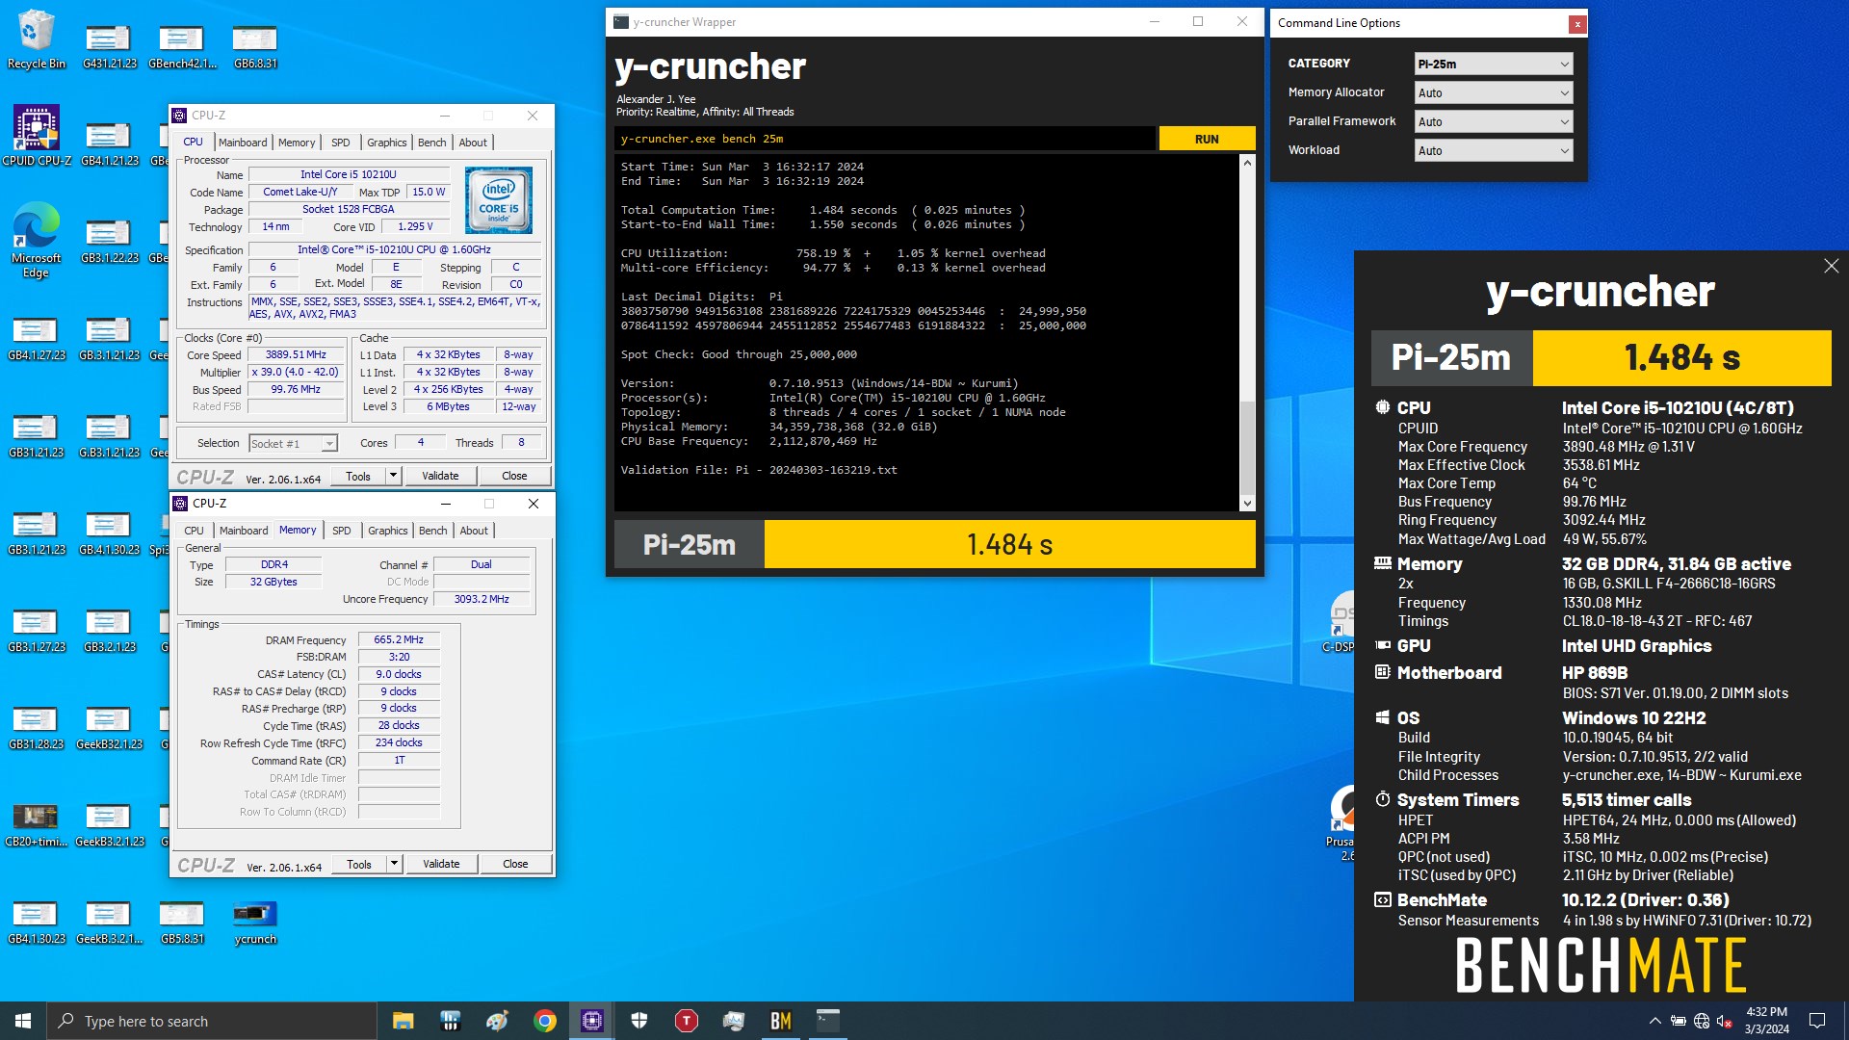Open the notification center icon
This screenshot has width=1849, height=1040.
pyautogui.click(x=1817, y=1021)
